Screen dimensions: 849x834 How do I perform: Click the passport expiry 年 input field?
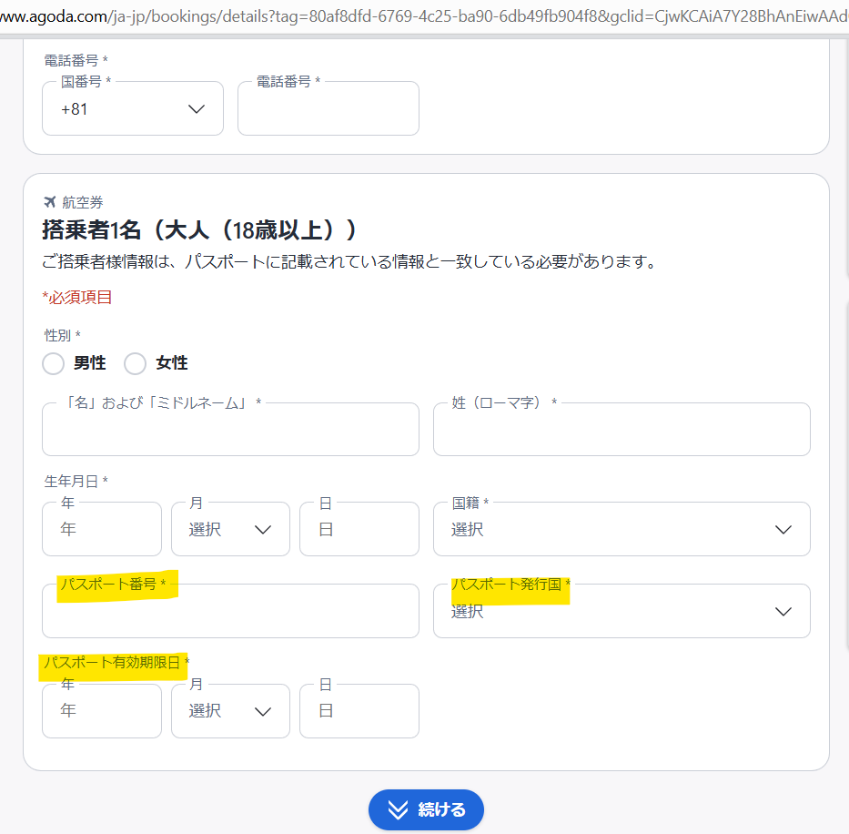click(x=102, y=711)
